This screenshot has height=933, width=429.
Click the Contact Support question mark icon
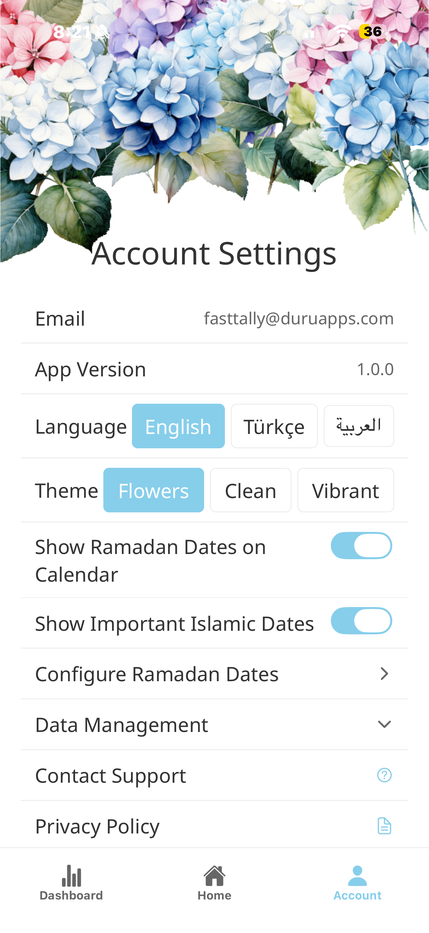click(x=384, y=775)
